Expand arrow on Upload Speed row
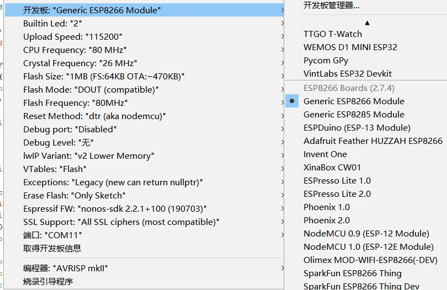 click(282, 37)
